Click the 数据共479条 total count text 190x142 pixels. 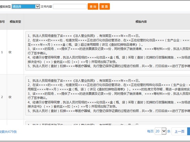[8, 132]
